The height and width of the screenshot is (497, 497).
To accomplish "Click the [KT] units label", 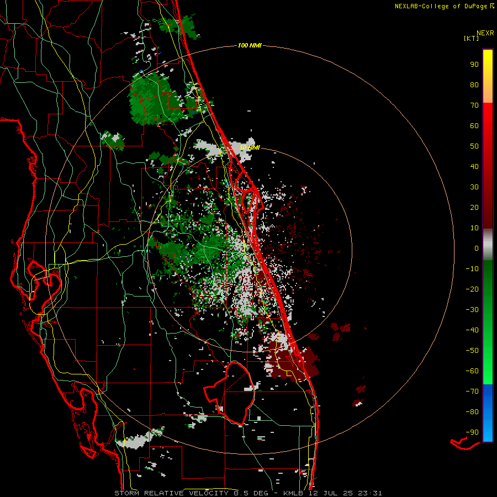I will [x=471, y=38].
